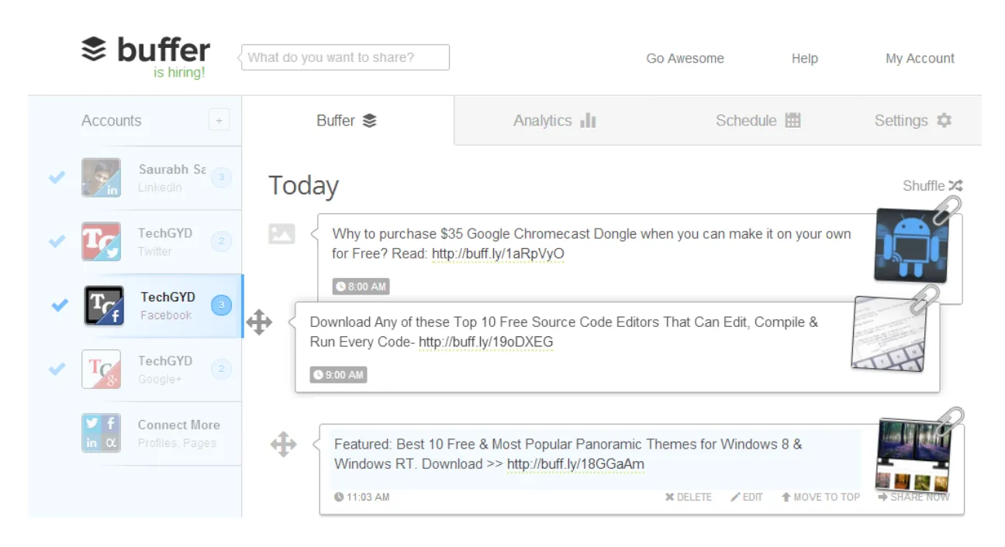
Task: Select Saurabh LinkedIn account name
Action: pos(172,169)
